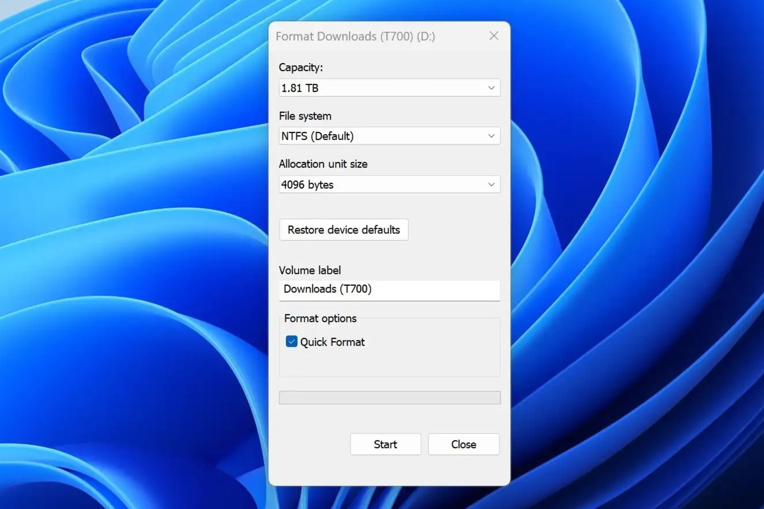The height and width of the screenshot is (509, 764).
Task: Click the Capacity dropdown arrow
Action: tap(491, 87)
